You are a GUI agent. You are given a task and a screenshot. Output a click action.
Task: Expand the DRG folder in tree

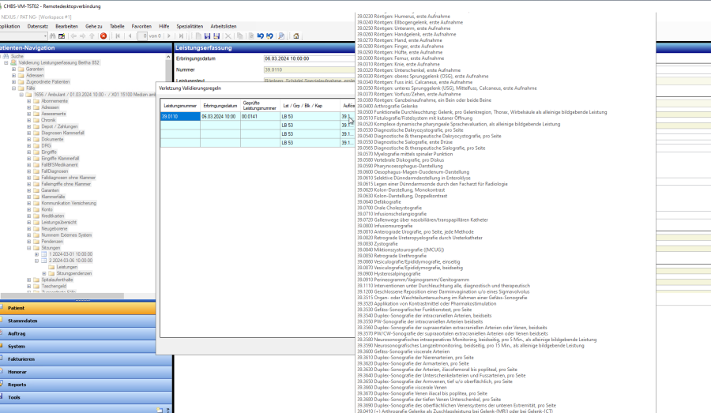click(x=28, y=146)
